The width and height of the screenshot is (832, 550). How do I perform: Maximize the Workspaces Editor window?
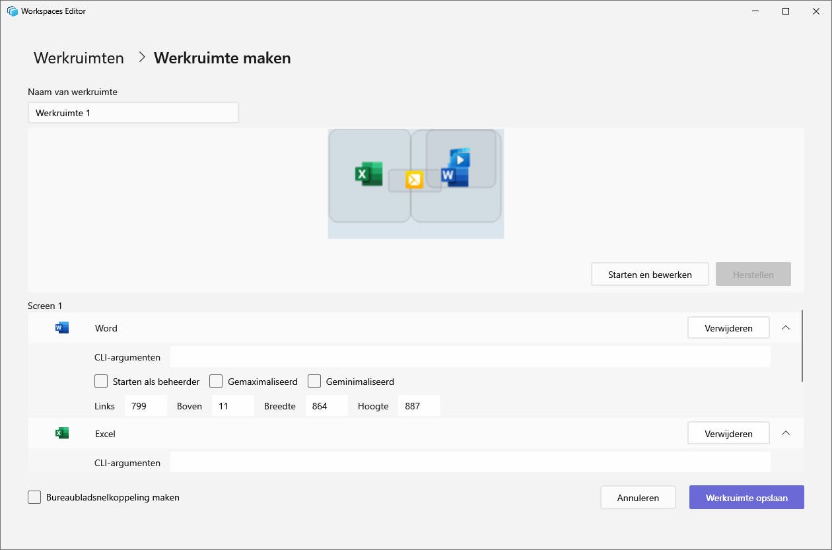786,11
